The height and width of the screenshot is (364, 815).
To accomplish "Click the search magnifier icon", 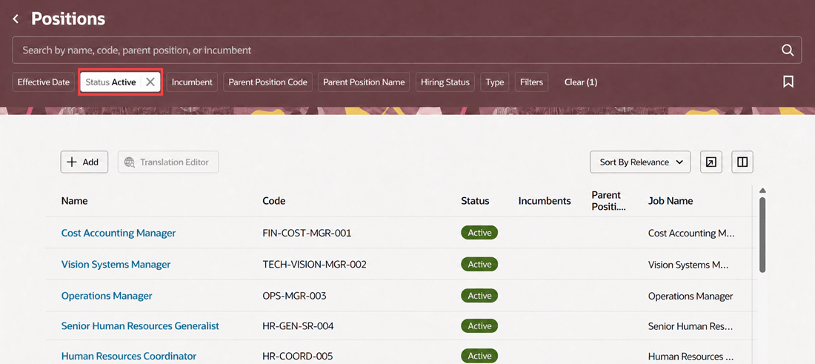I will pyautogui.click(x=788, y=50).
